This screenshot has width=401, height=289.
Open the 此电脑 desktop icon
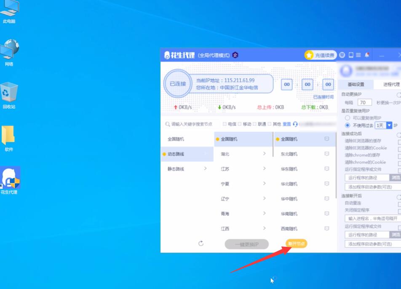tap(9, 12)
